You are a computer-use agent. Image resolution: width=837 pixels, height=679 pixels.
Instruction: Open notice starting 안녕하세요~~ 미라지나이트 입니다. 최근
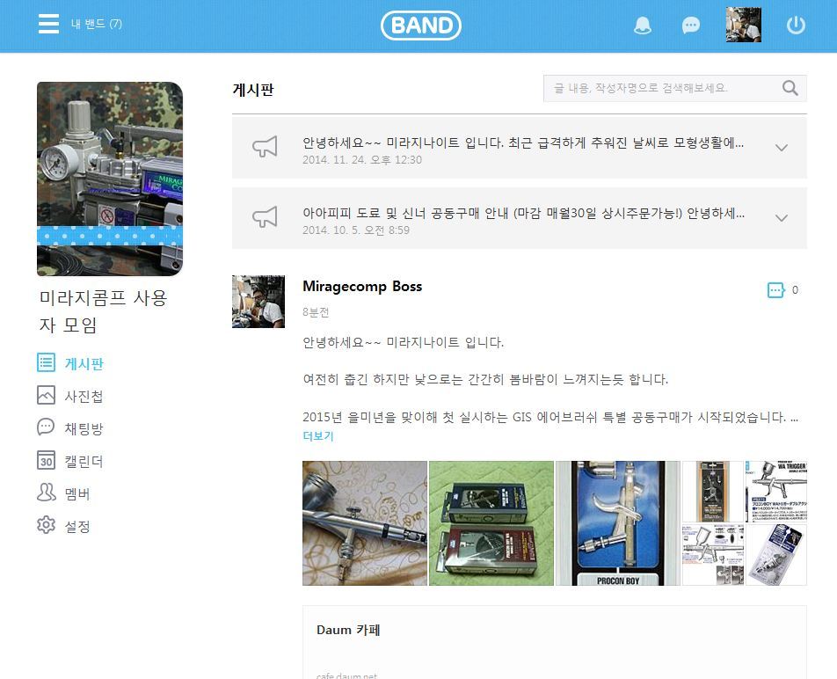(523, 142)
